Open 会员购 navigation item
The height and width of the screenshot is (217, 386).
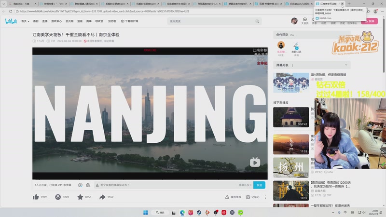69,21
